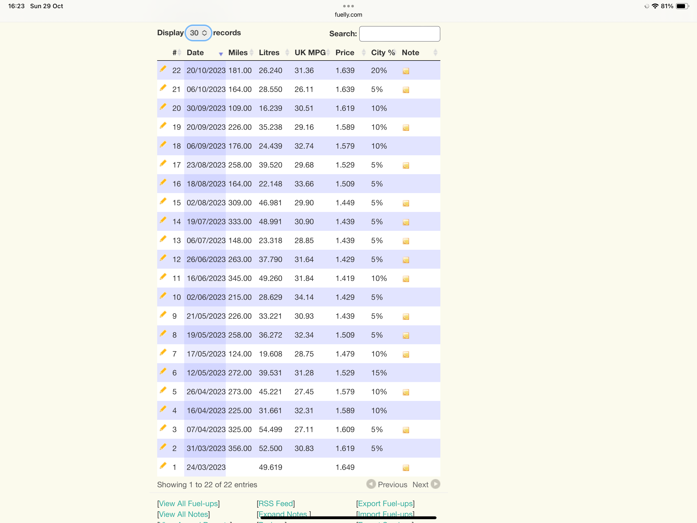Open the note icon for 23/08/2023
The image size is (697, 523).
406,165
